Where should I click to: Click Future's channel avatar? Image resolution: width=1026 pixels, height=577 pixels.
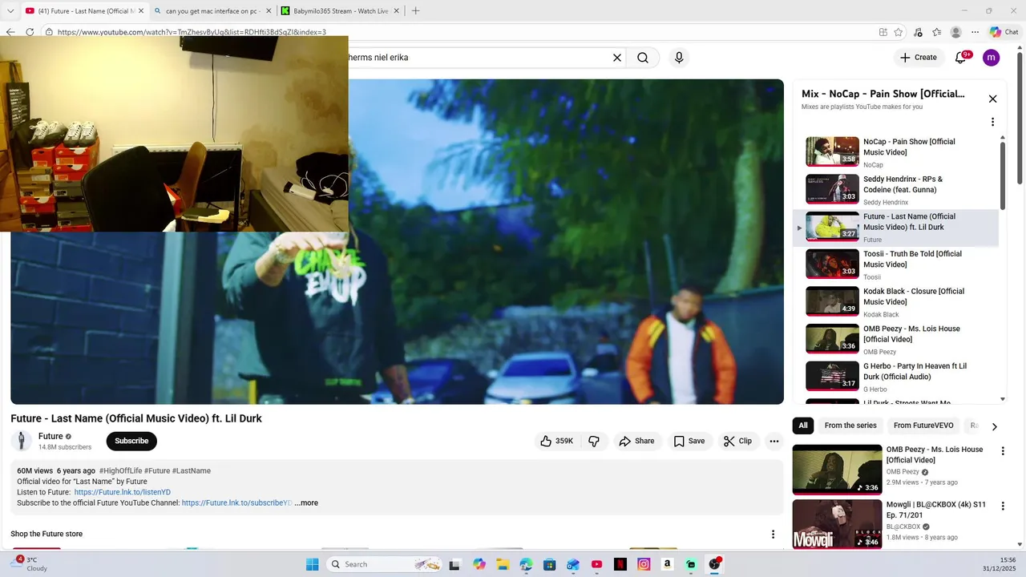tap(22, 441)
